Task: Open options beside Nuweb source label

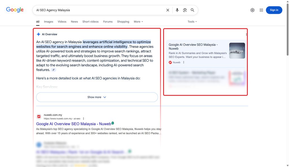Action: 183,62
